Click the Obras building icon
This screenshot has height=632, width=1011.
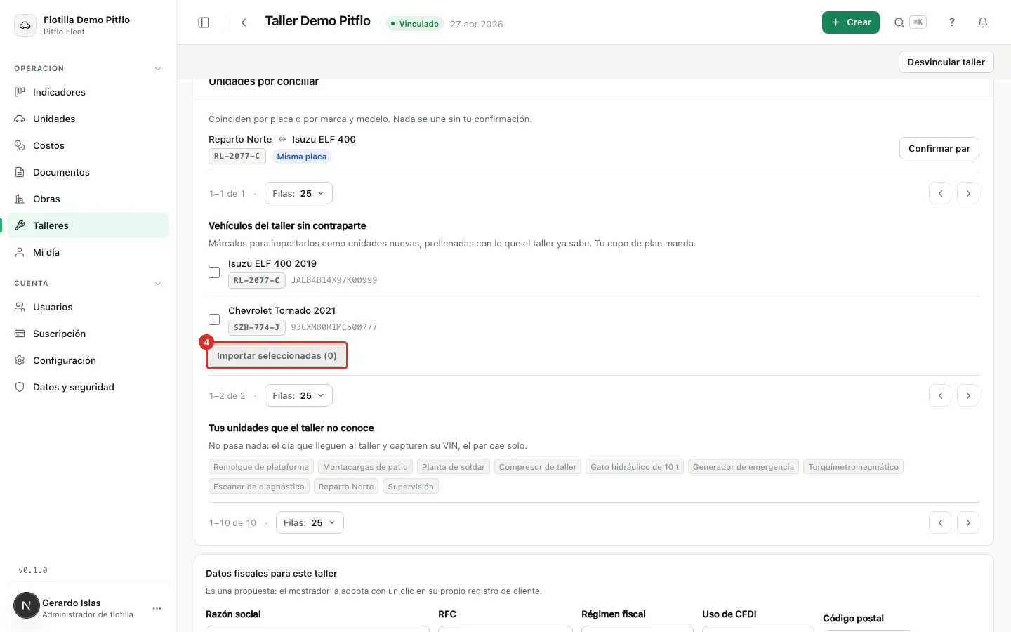coord(20,199)
